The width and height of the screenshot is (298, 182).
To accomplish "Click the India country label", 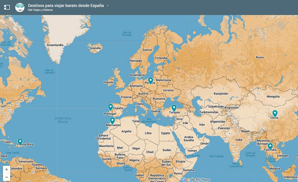I will pyautogui.click(x=239, y=140).
